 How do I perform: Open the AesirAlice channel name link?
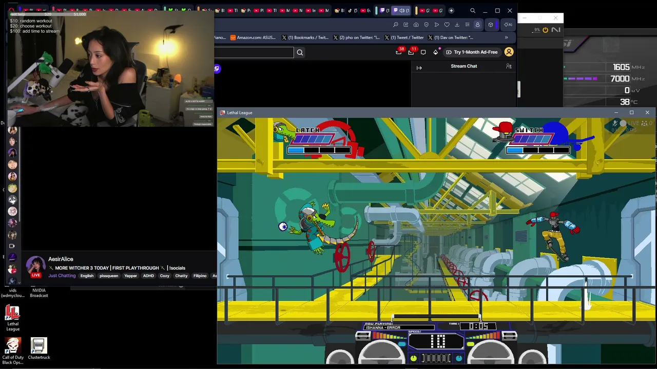pyautogui.click(x=61, y=259)
